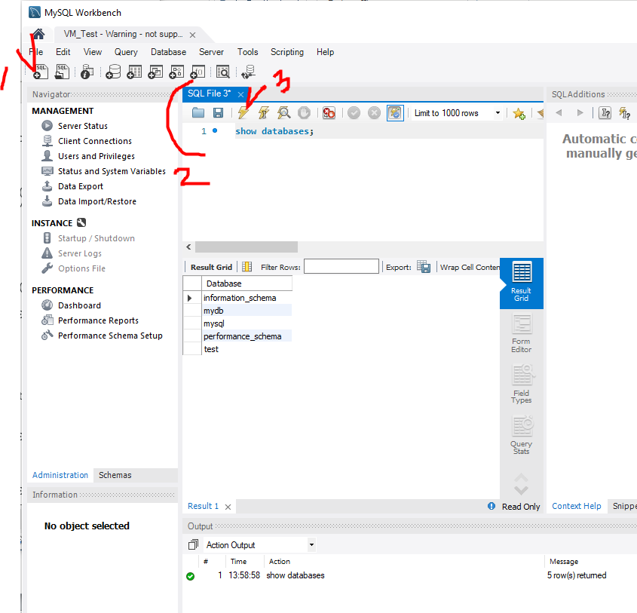
Task: Create a new schema icon
Action: click(x=113, y=72)
